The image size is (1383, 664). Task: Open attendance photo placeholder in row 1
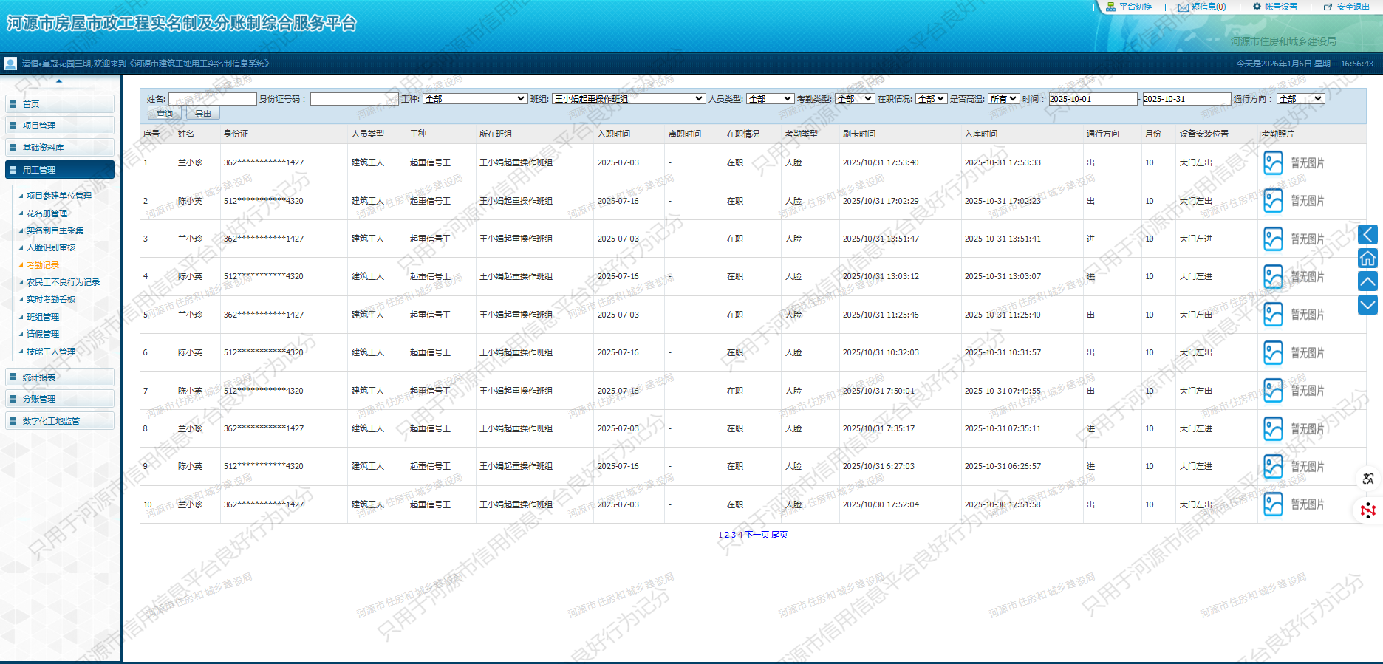point(1273,162)
